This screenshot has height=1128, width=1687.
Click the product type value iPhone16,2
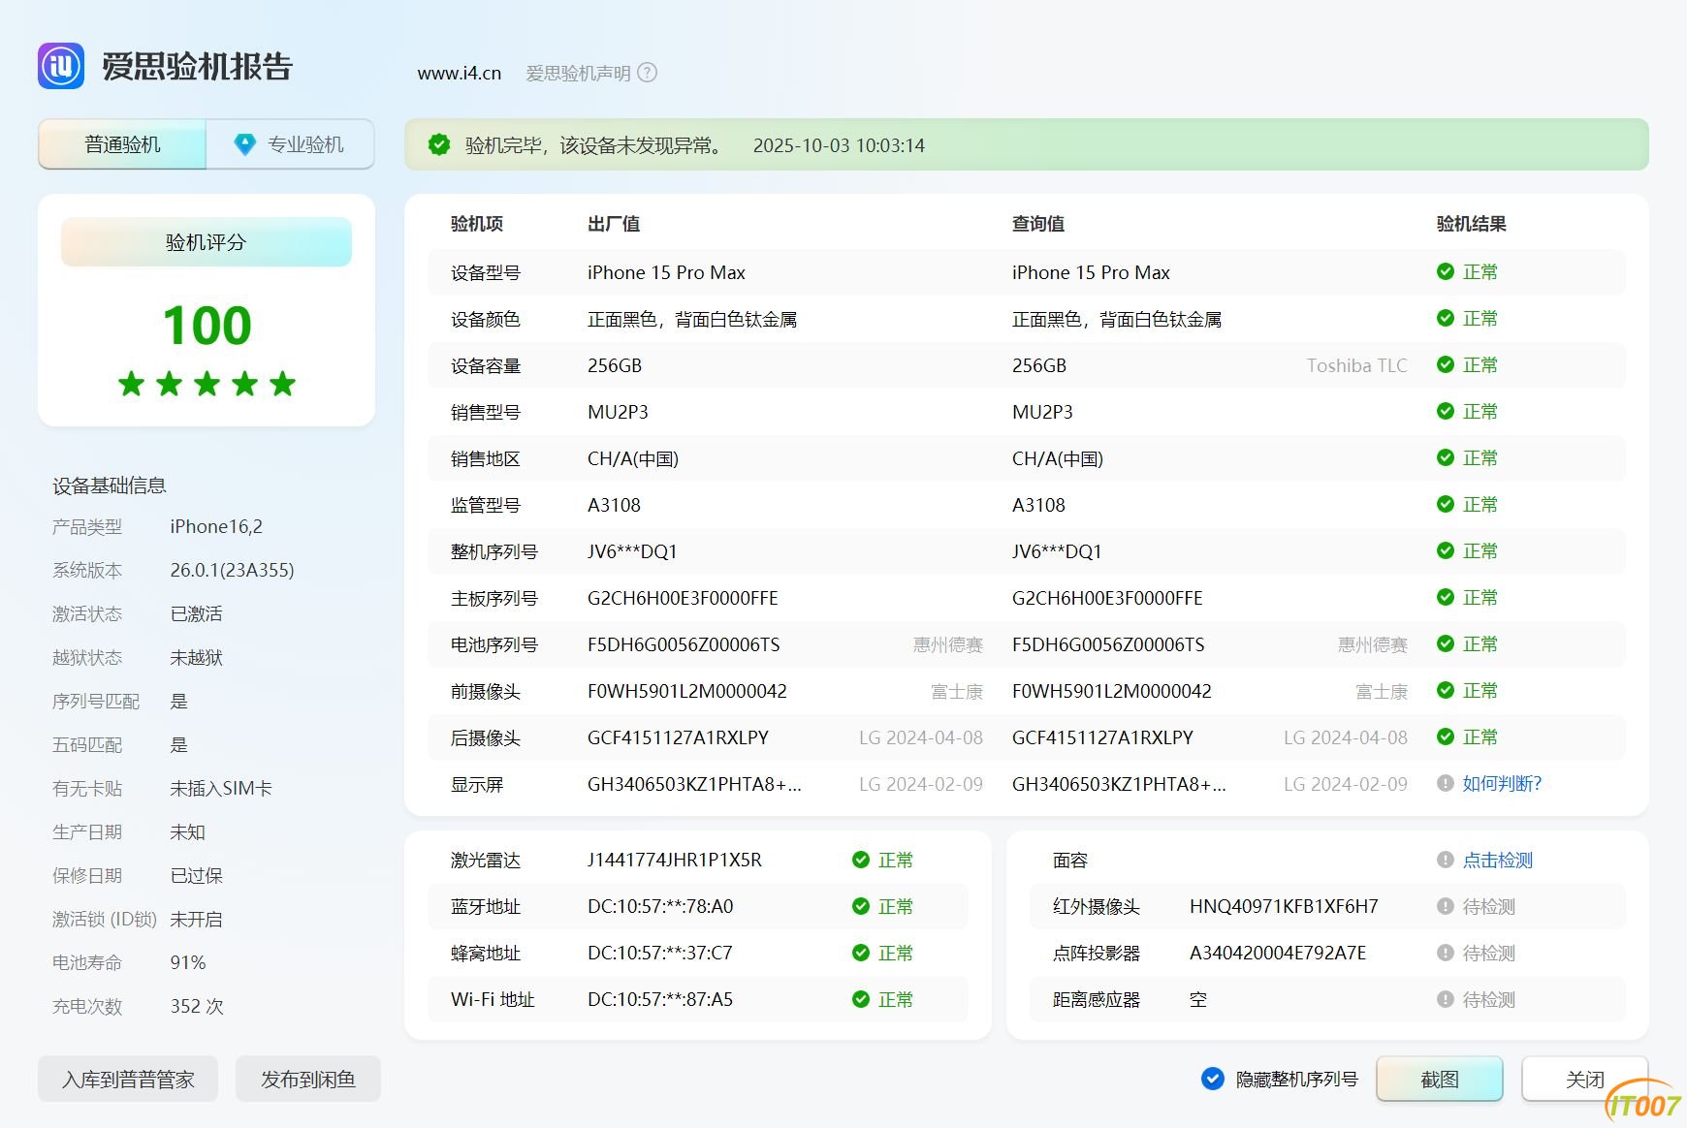point(216,527)
